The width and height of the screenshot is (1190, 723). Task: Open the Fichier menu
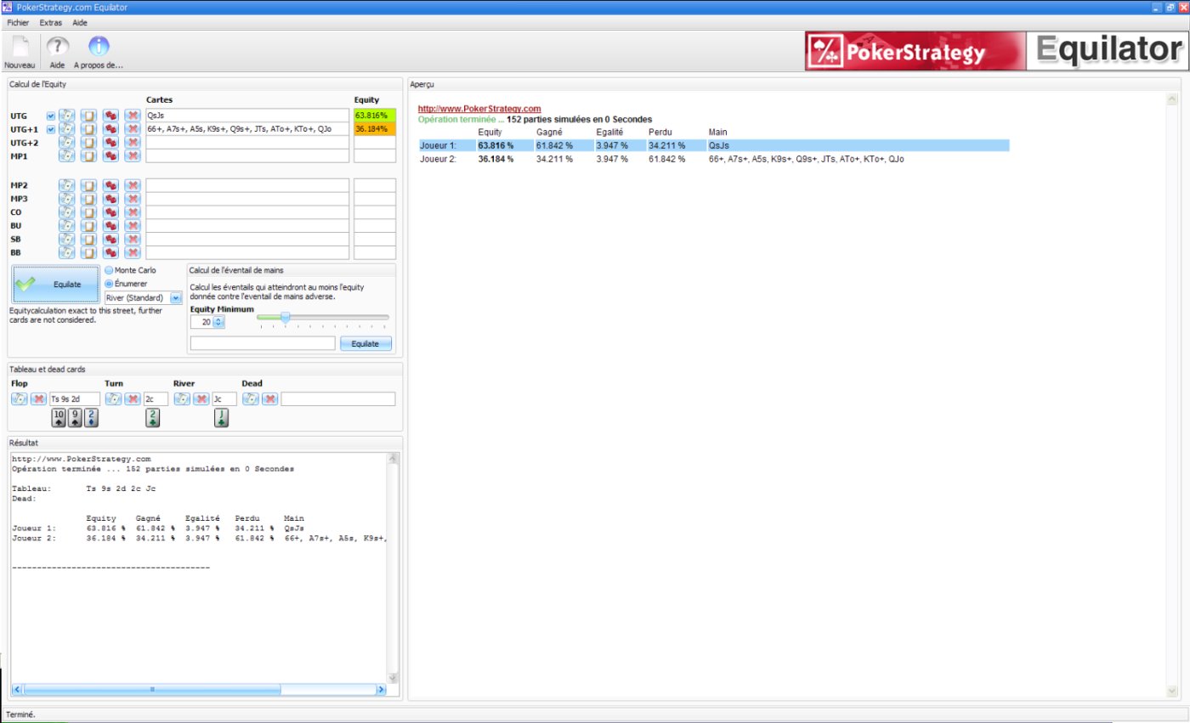(x=18, y=23)
